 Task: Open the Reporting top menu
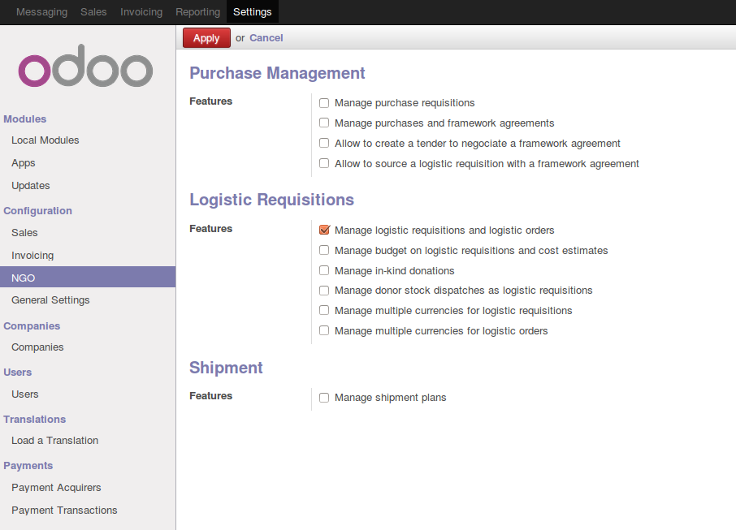[197, 12]
